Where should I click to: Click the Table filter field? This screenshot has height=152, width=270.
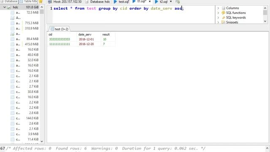[x=28, y=2]
